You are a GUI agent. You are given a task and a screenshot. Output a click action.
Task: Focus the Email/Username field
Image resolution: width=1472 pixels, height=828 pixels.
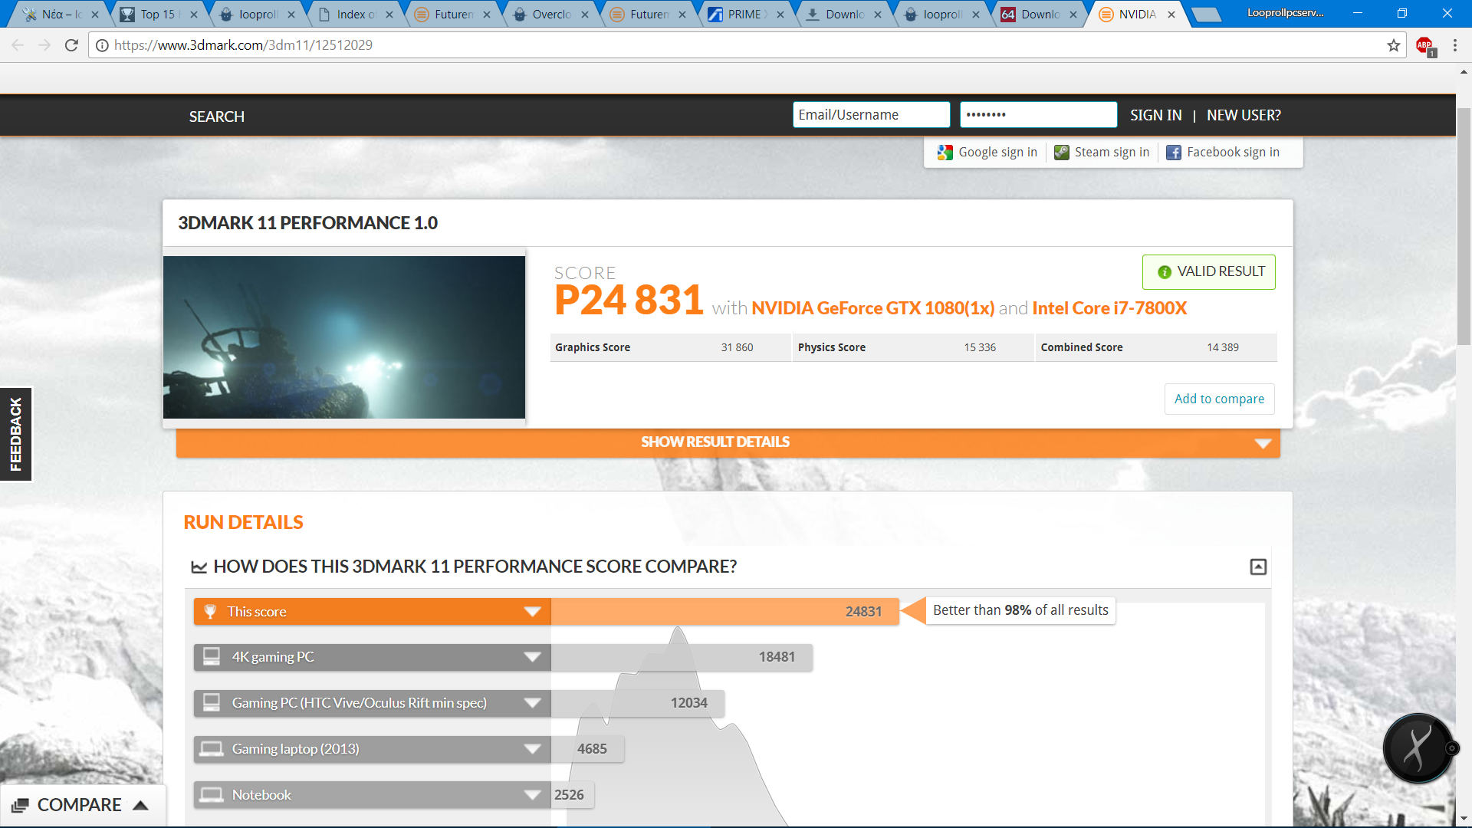tap(871, 115)
